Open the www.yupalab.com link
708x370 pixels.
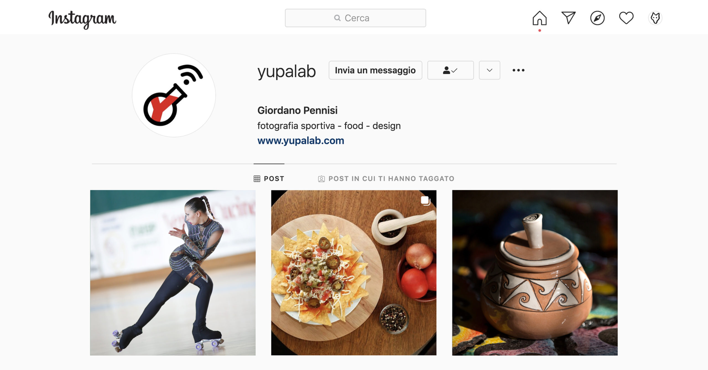click(301, 141)
